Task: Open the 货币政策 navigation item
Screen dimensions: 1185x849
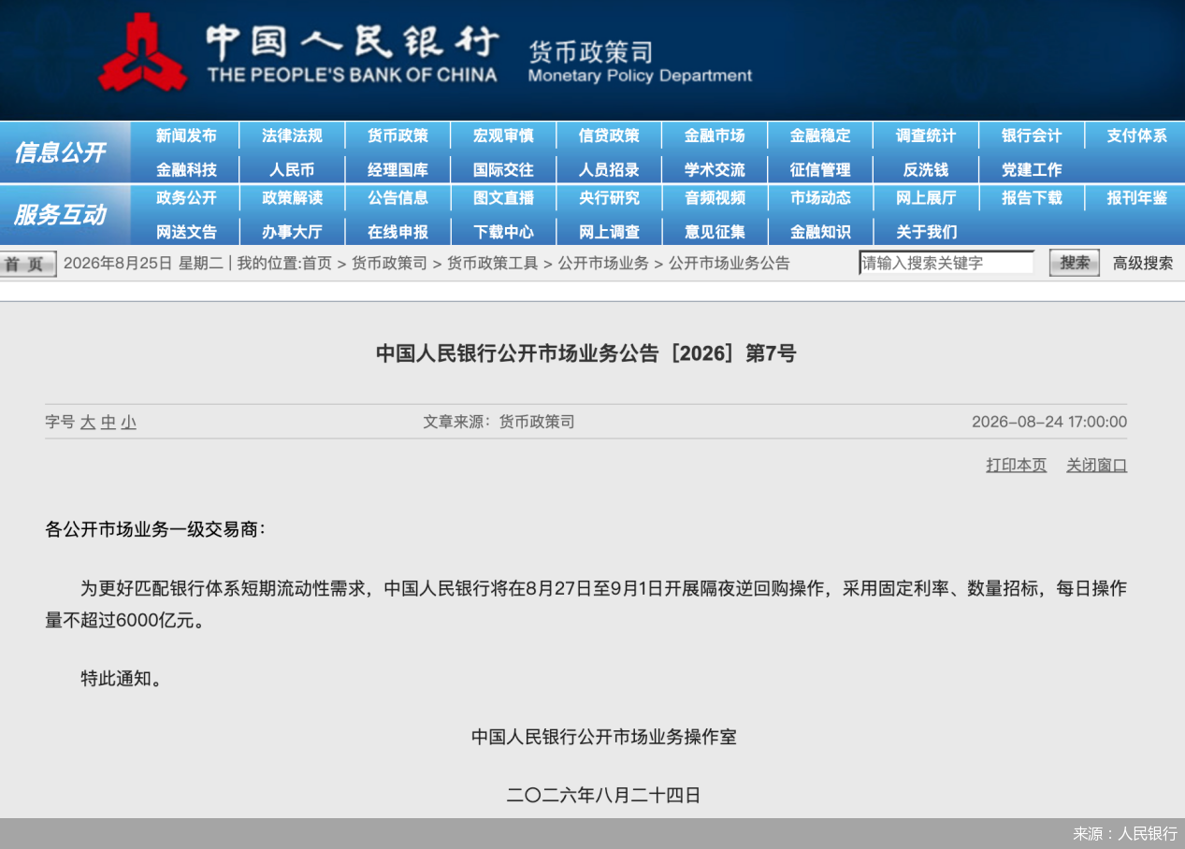Action: [x=397, y=136]
